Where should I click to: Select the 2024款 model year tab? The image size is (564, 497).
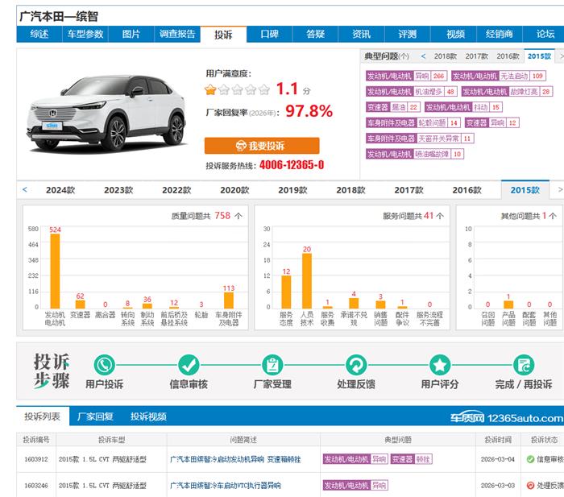pos(60,190)
